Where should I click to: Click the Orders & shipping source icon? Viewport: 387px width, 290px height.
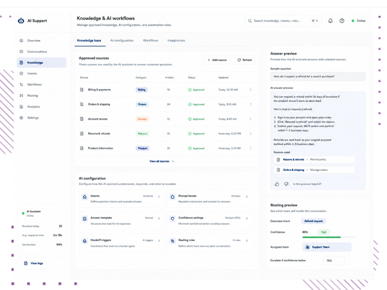click(x=82, y=104)
